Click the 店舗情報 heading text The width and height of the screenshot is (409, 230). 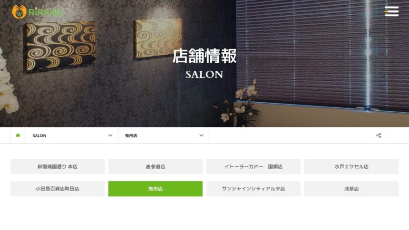point(204,56)
